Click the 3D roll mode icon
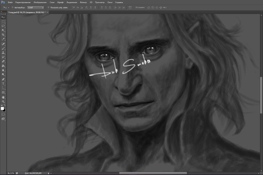263x175 pixels. click(153, 8)
